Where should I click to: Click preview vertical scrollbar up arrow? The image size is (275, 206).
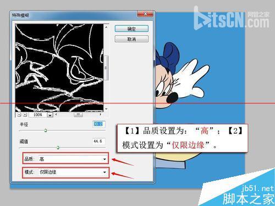[x=106, y=27]
